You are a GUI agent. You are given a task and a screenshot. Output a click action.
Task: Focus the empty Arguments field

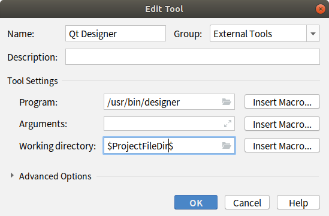pyautogui.click(x=169, y=124)
